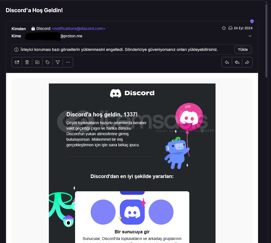Click the sender lock encryption icon
271x243 pixels.
[x=33, y=28]
